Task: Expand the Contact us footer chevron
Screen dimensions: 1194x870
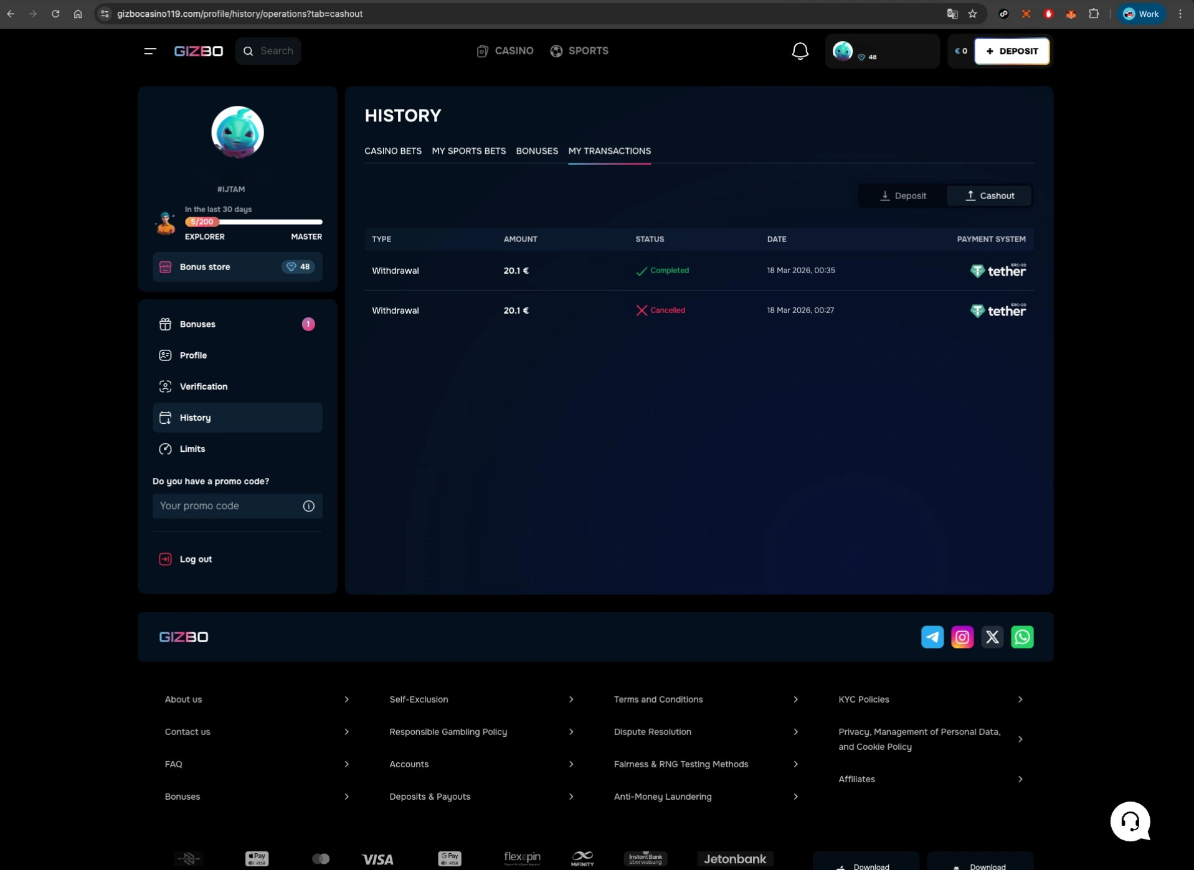Action: (346, 731)
